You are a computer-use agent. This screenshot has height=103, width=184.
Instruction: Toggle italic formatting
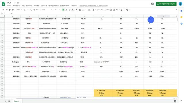[66, 10]
